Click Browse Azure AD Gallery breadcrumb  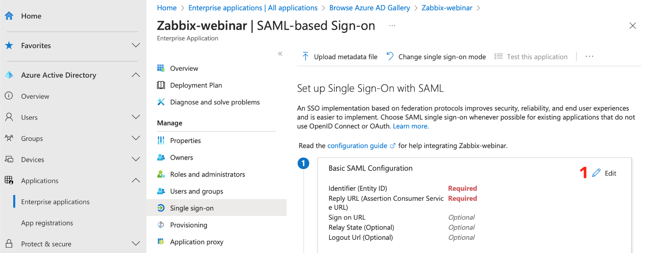(369, 7)
